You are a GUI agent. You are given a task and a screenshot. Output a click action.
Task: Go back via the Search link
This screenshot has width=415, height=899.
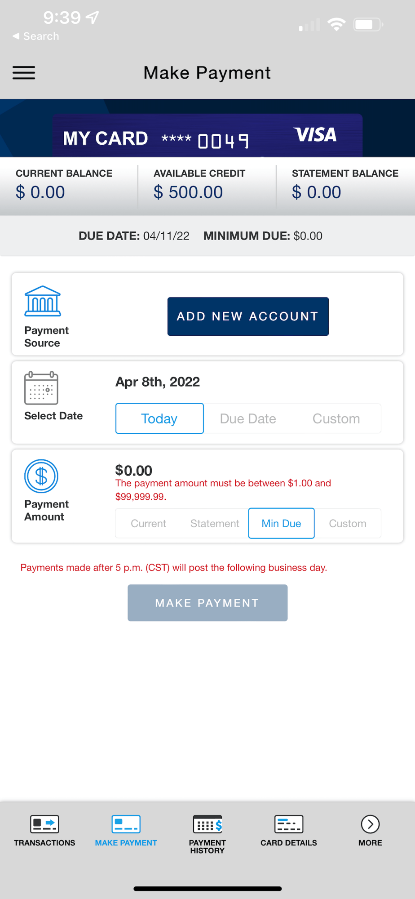coord(36,36)
